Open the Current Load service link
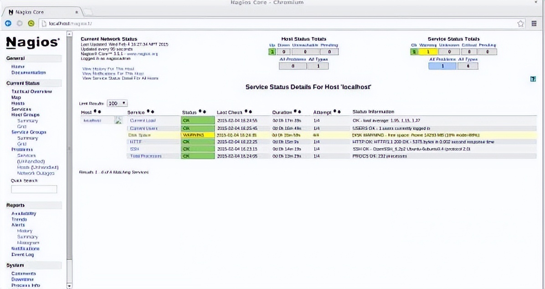Image resolution: width=545 pixels, height=289 pixels. (x=143, y=121)
